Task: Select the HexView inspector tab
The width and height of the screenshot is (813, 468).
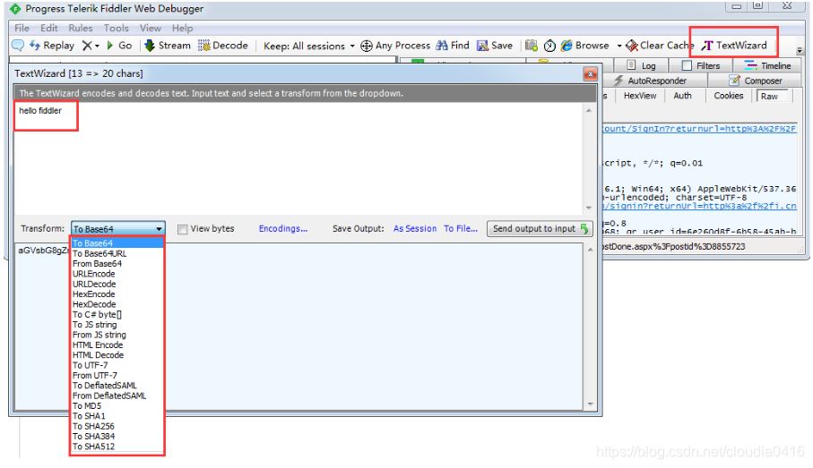Action: click(640, 96)
